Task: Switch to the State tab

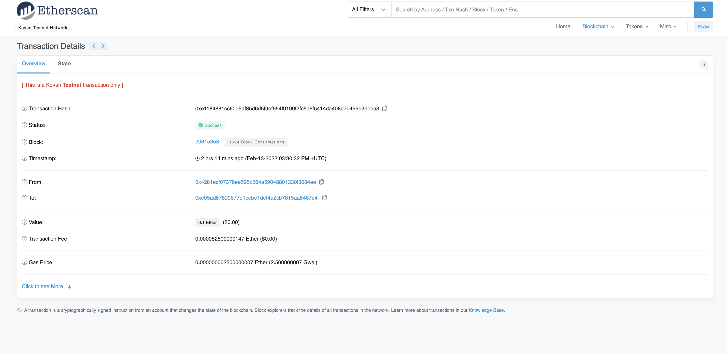Action: tap(64, 64)
